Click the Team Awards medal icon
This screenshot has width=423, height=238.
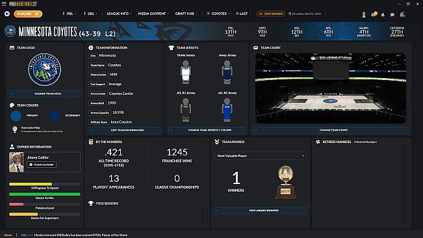(216, 142)
